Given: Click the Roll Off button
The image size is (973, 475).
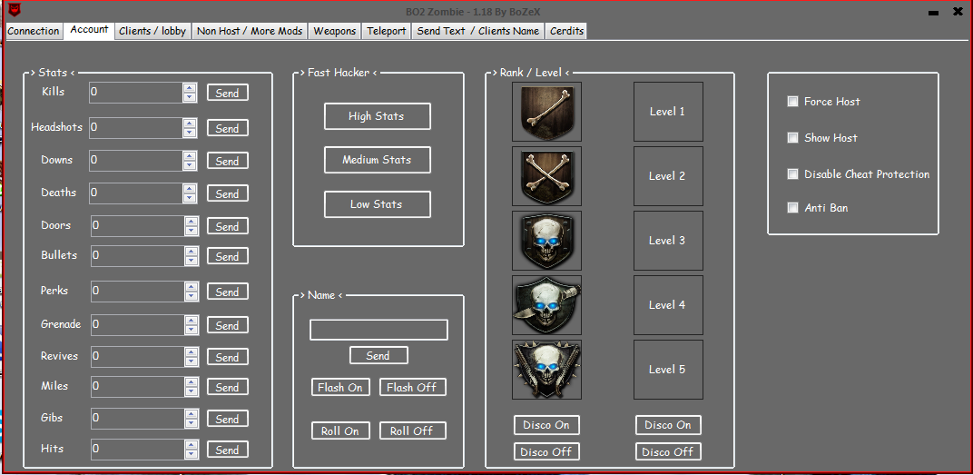Looking at the screenshot, I should (413, 430).
